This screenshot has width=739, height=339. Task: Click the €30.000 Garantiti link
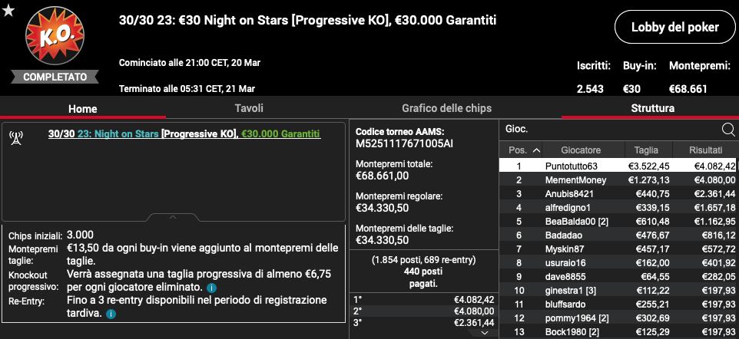280,134
